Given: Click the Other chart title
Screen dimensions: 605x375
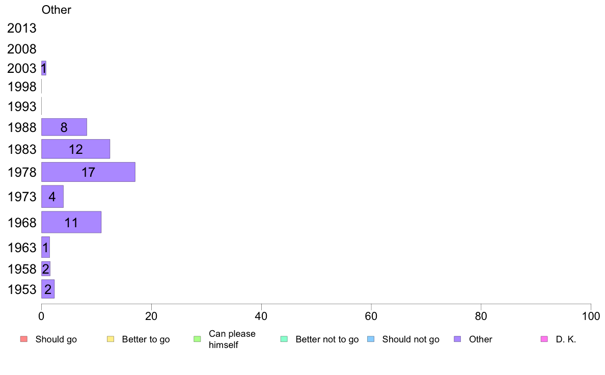Looking at the screenshot, I should [57, 10].
